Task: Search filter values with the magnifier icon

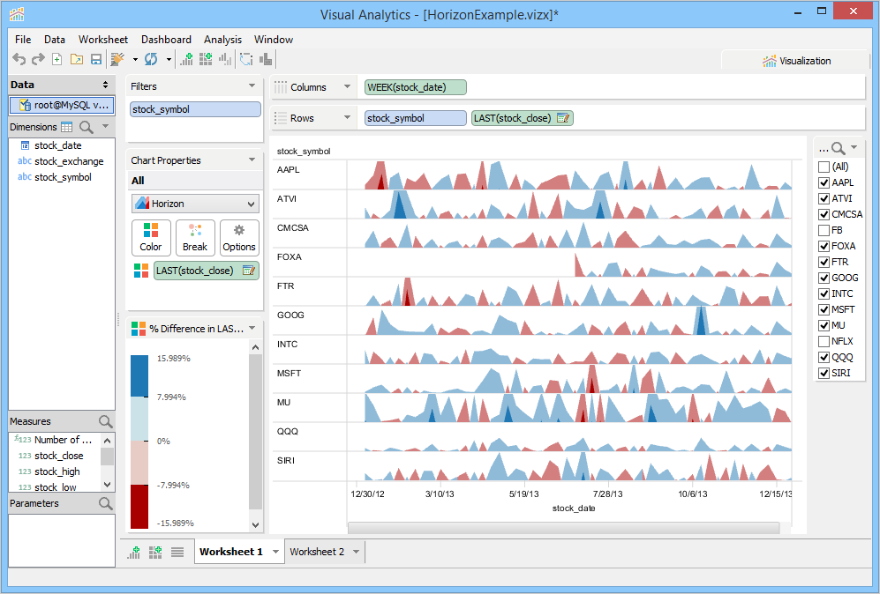Action: pos(839,148)
